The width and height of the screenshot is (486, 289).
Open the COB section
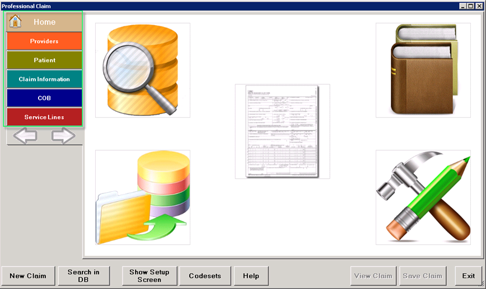[44, 98]
